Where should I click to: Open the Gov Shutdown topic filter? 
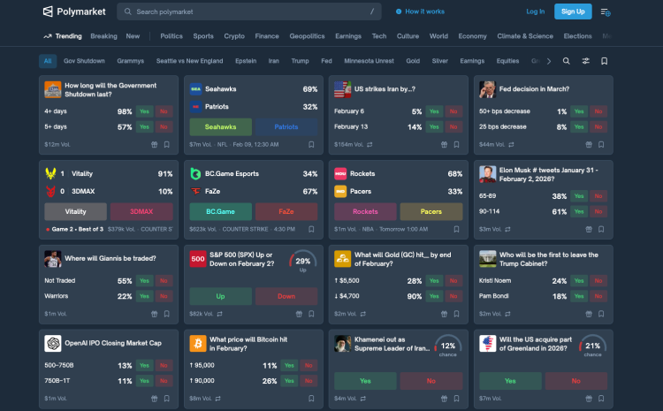(84, 61)
